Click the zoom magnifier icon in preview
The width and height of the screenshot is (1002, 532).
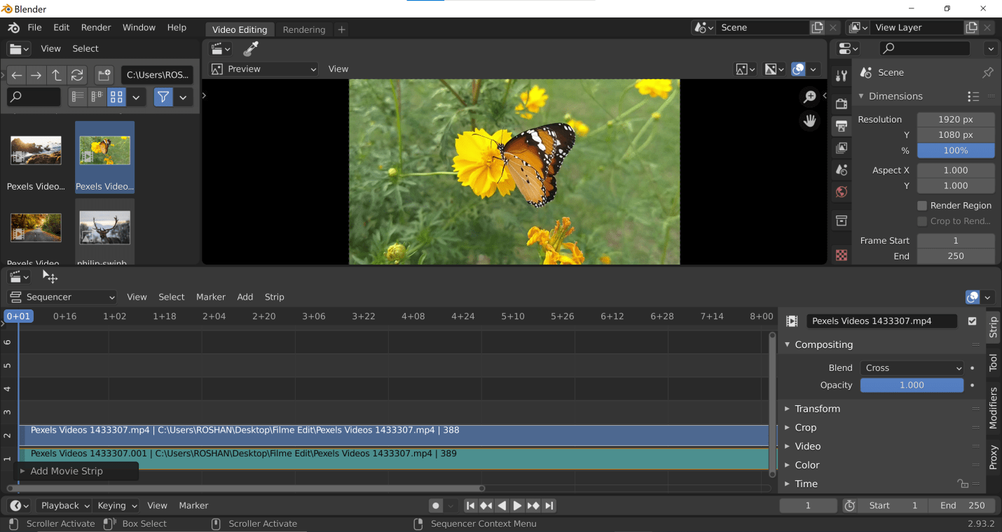tap(810, 97)
